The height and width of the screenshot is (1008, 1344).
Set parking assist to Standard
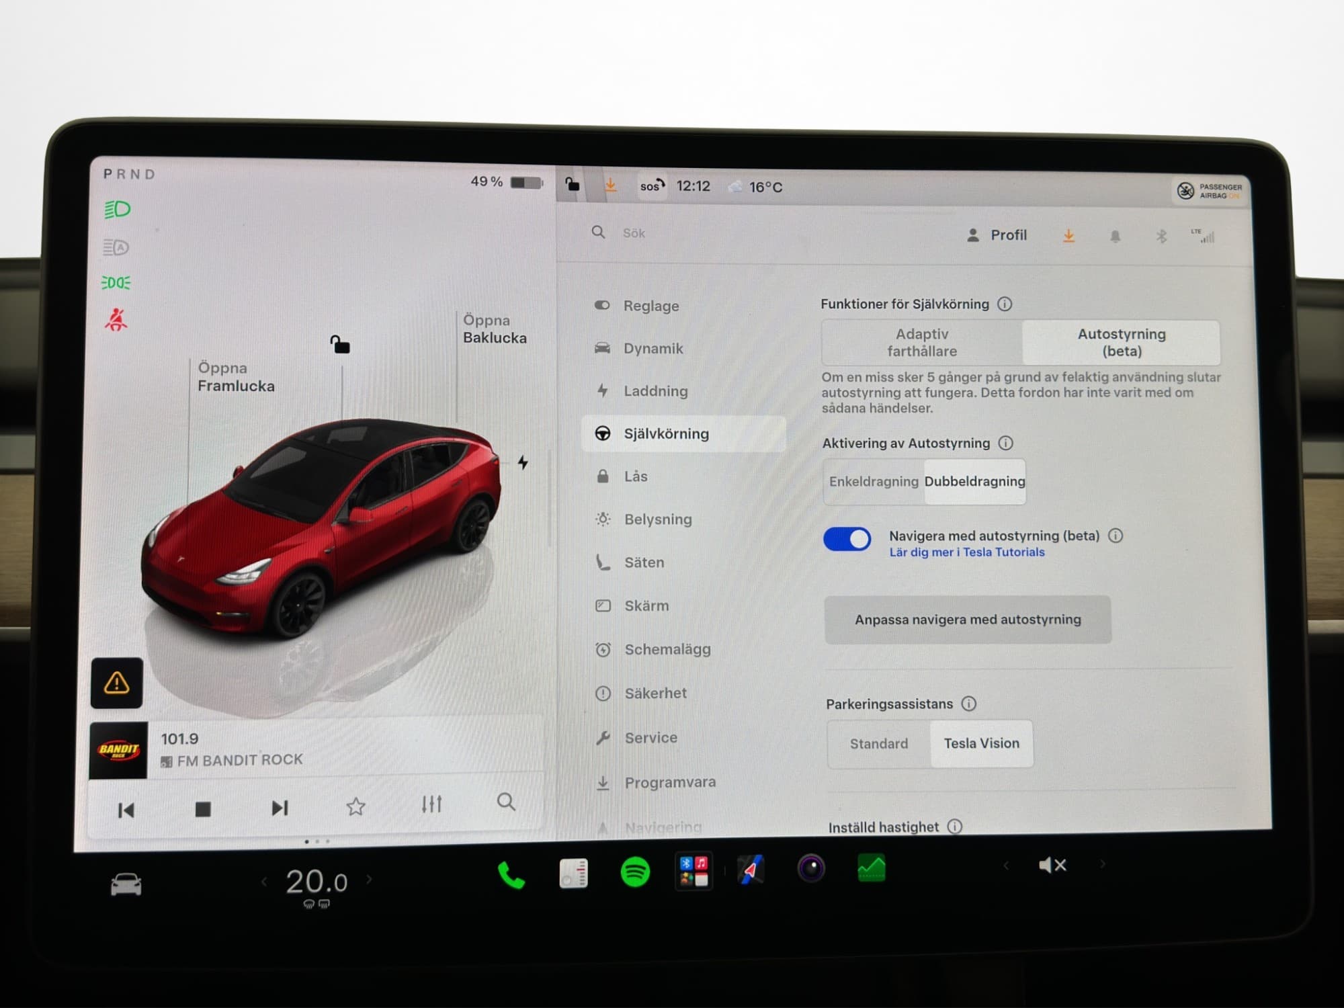point(879,743)
